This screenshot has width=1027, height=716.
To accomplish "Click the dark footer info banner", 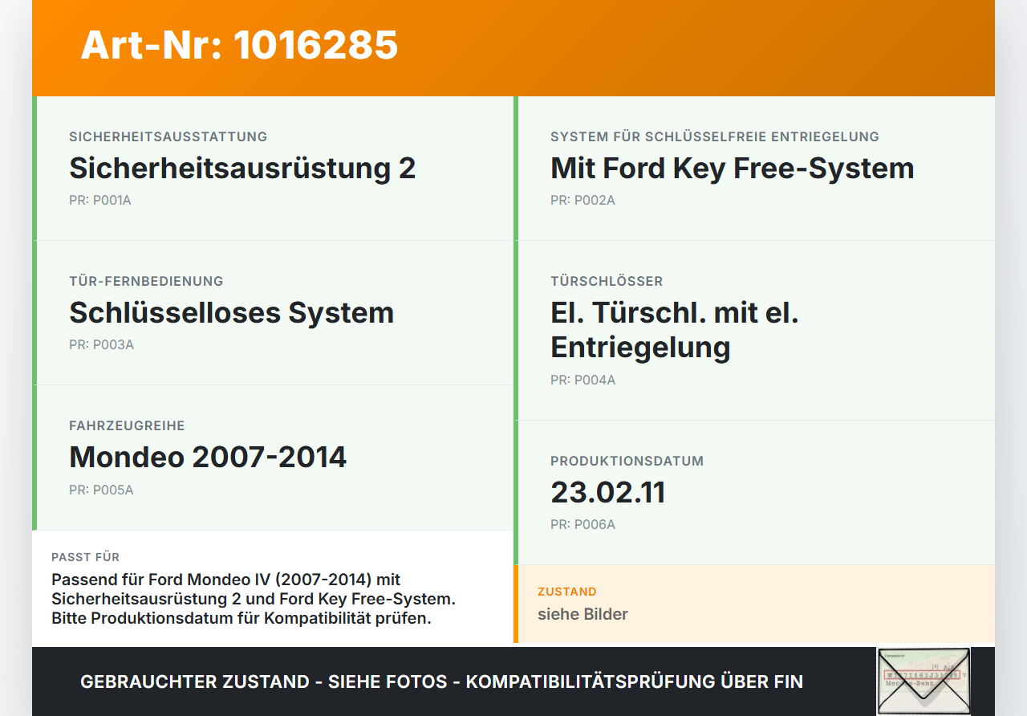I will (x=441, y=681).
